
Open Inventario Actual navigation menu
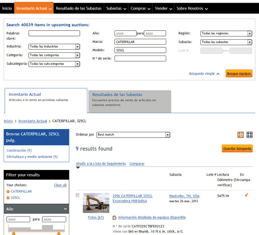coord(34,8)
